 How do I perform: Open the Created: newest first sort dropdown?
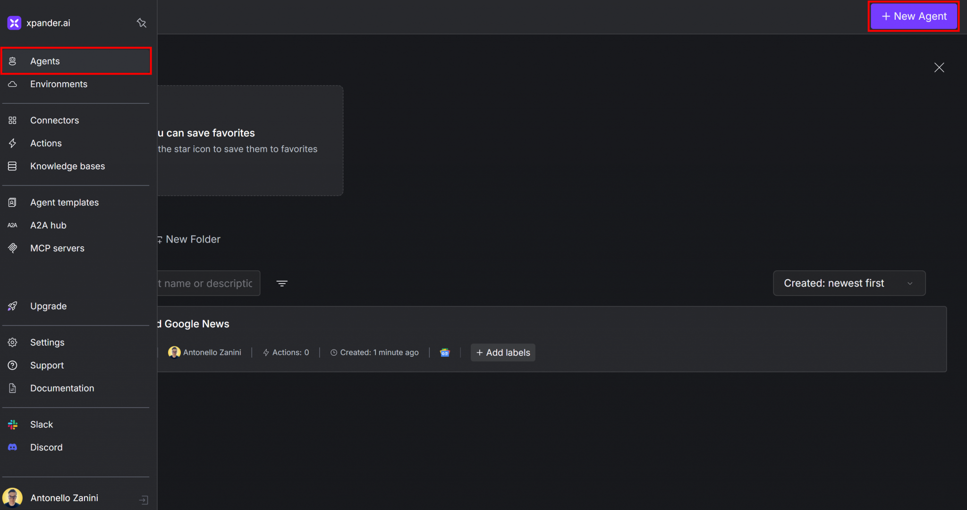848,283
